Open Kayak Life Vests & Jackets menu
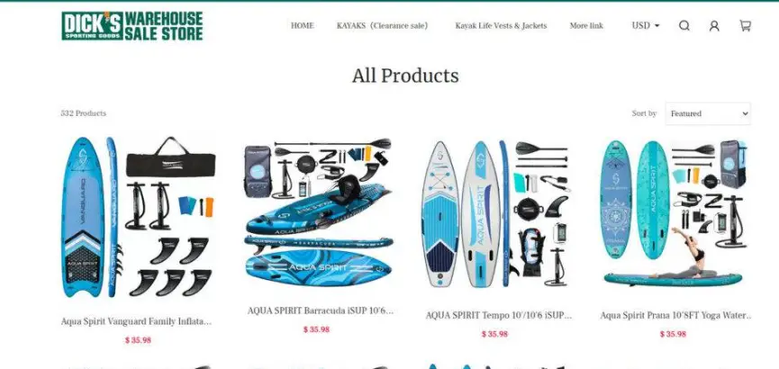The height and width of the screenshot is (369, 779). (501, 25)
